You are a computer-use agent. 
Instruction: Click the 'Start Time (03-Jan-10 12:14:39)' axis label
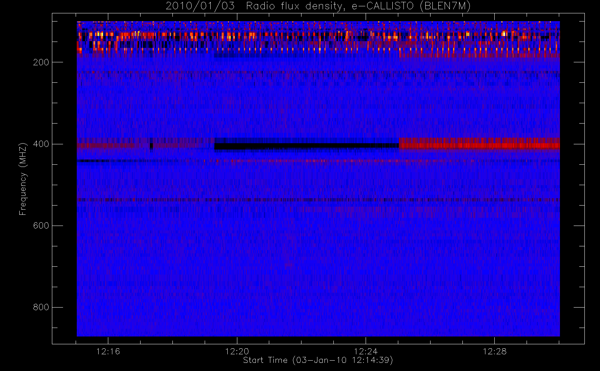point(318,360)
